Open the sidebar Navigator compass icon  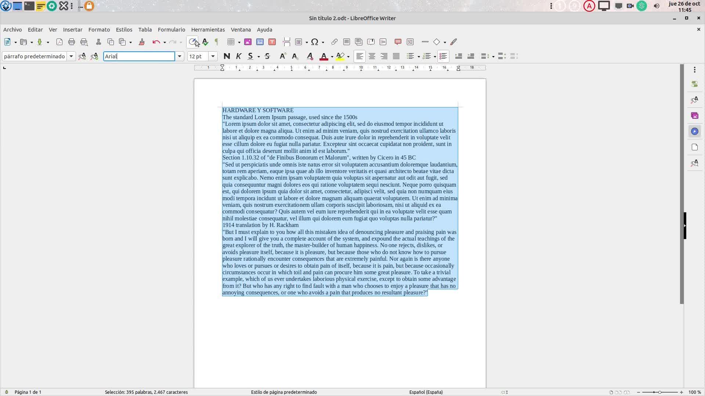[694, 132]
